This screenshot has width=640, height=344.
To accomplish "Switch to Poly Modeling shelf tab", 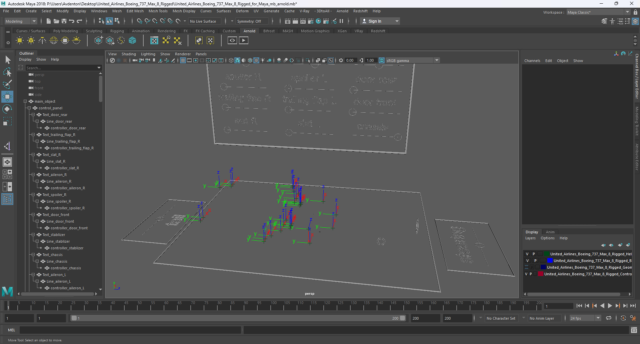I will coord(66,31).
